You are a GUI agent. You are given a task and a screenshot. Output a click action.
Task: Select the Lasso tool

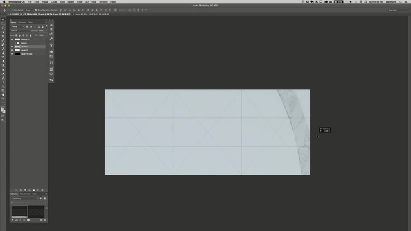3,28
